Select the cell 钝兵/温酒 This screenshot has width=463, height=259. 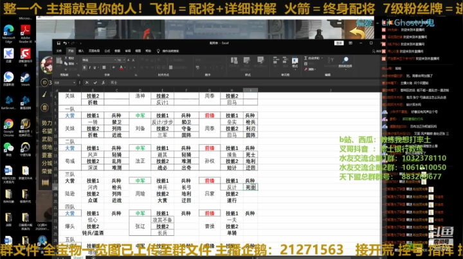(93, 233)
